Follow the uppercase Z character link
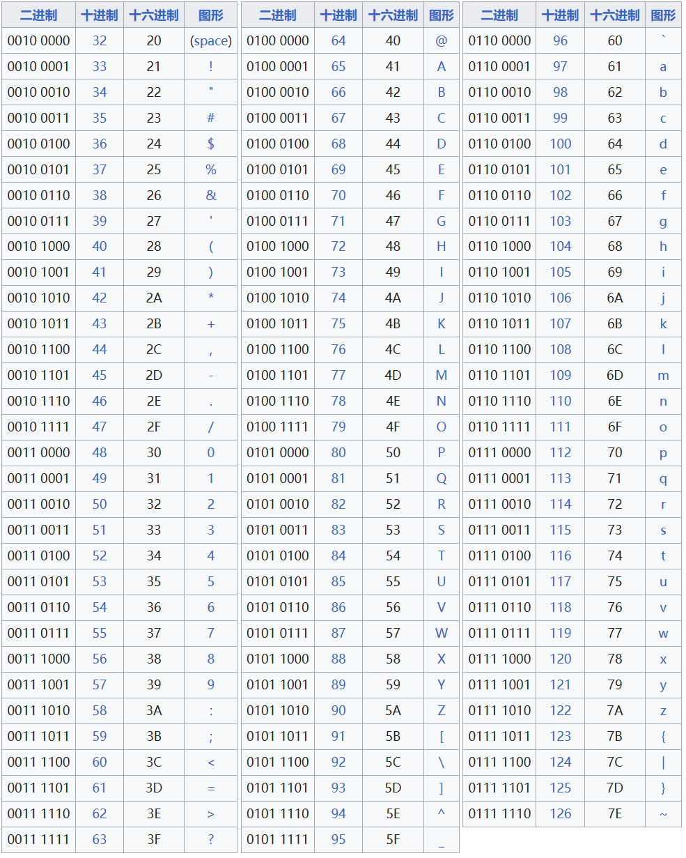The height and width of the screenshot is (858, 686). (442, 710)
